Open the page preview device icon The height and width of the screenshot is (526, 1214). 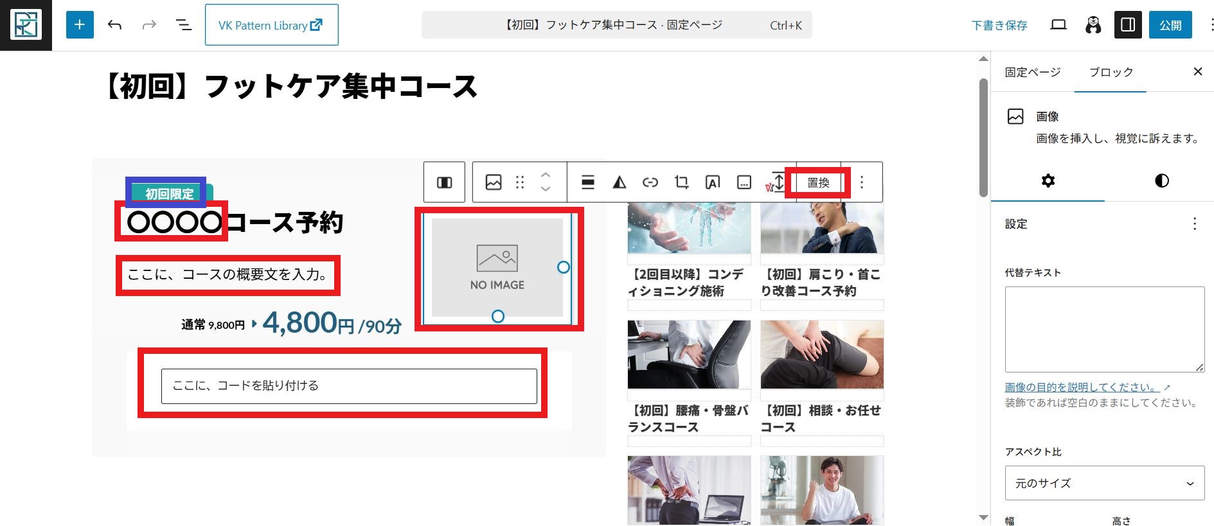pyautogui.click(x=1058, y=25)
